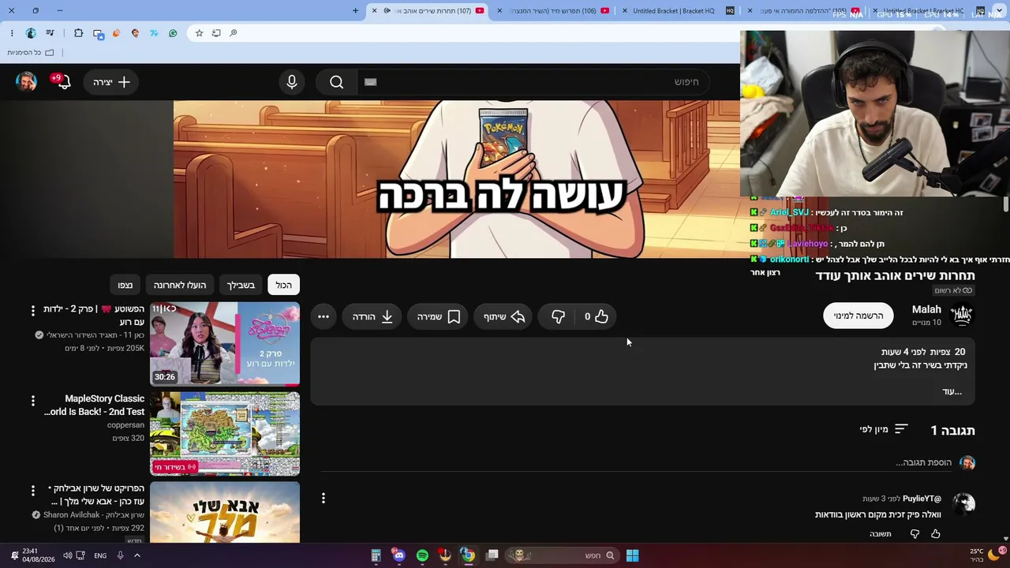Open the comments sort menu מיון לפי
This screenshot has width=1010, height=568.
884,429
